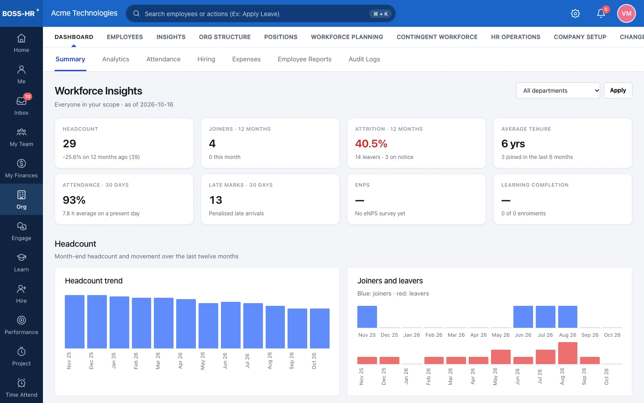Click the Nov 25 blue joiners bar
Screen dimensions: 644x403
pos(367,317)
